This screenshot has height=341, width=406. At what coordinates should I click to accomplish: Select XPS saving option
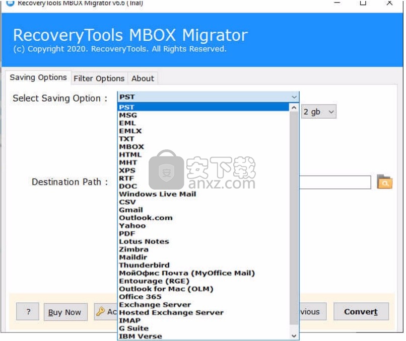click(204, 170)
